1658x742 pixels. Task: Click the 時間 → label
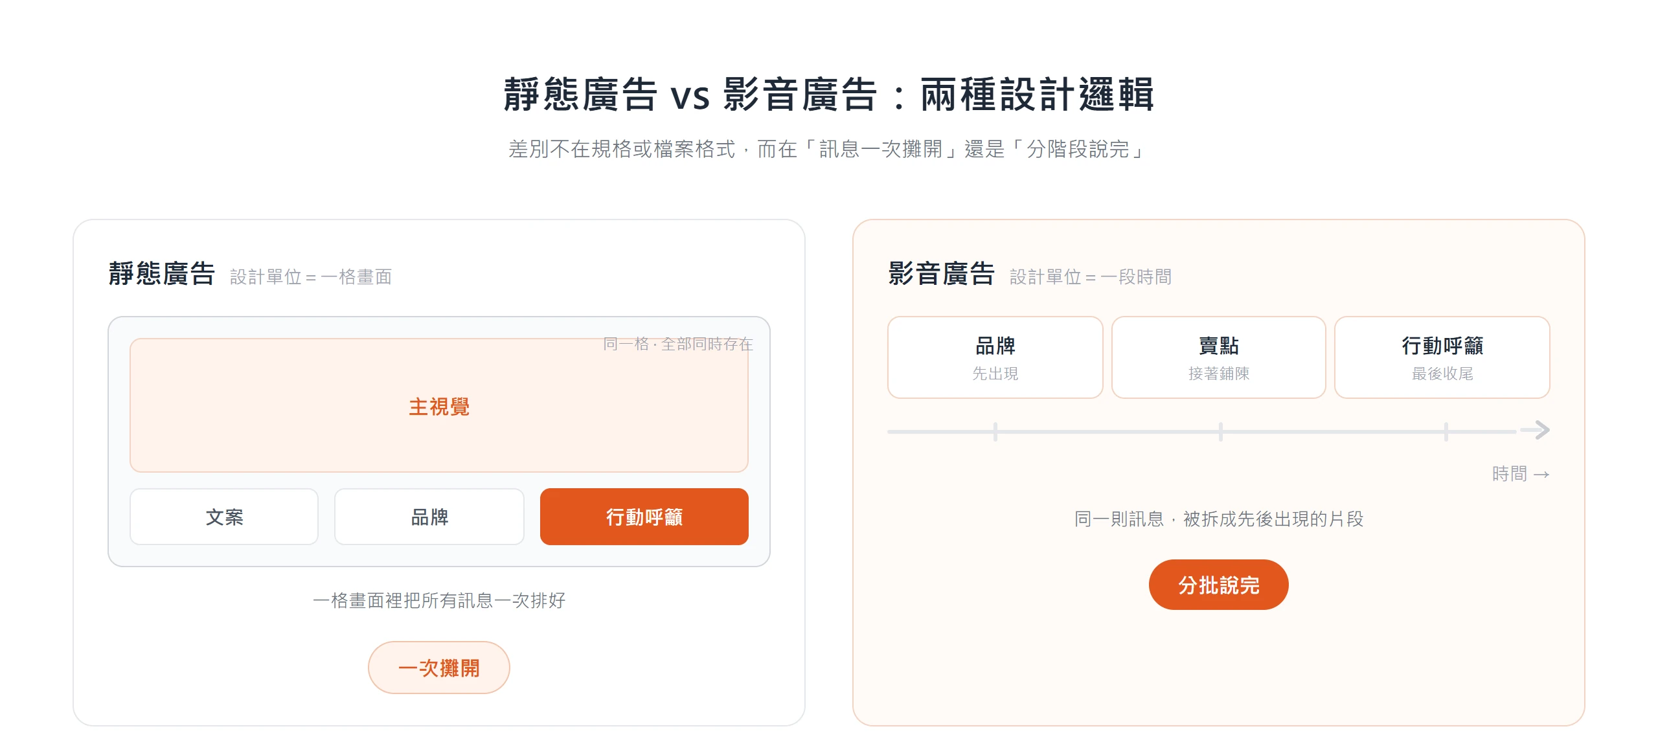point(1521,474)
